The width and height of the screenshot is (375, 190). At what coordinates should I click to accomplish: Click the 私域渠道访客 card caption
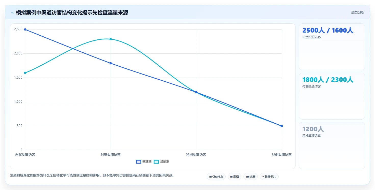point(312,136)
